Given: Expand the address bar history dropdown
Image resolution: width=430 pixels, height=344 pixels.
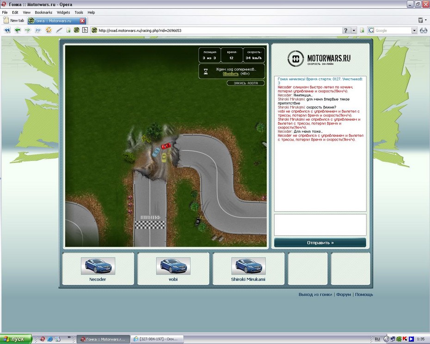Looking at the screenshot, I should click(x=354, y=30).
